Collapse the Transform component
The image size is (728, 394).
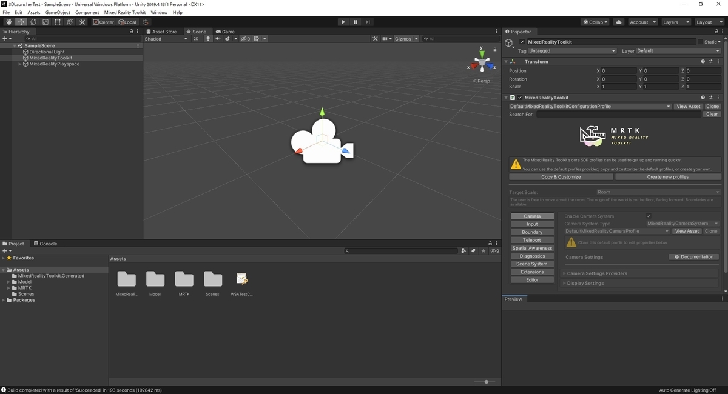(x=506, y=61)
